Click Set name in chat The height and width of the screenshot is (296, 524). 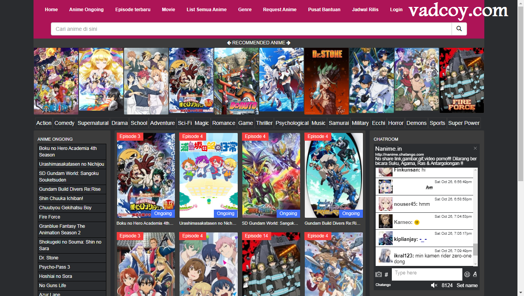click(467, 285)
